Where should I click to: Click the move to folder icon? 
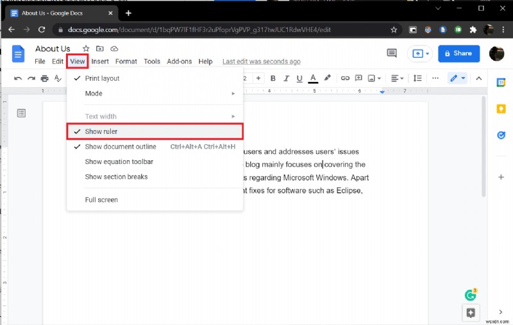(100, 49)
